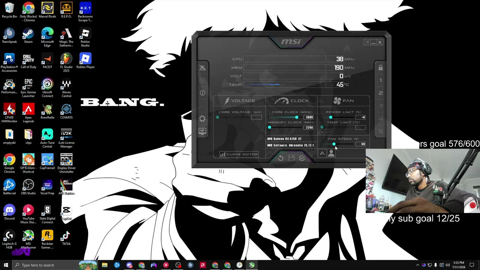Select the MSI Afterburner desktop icon
Screen dimensions: 480x270
tap(28, 240)
